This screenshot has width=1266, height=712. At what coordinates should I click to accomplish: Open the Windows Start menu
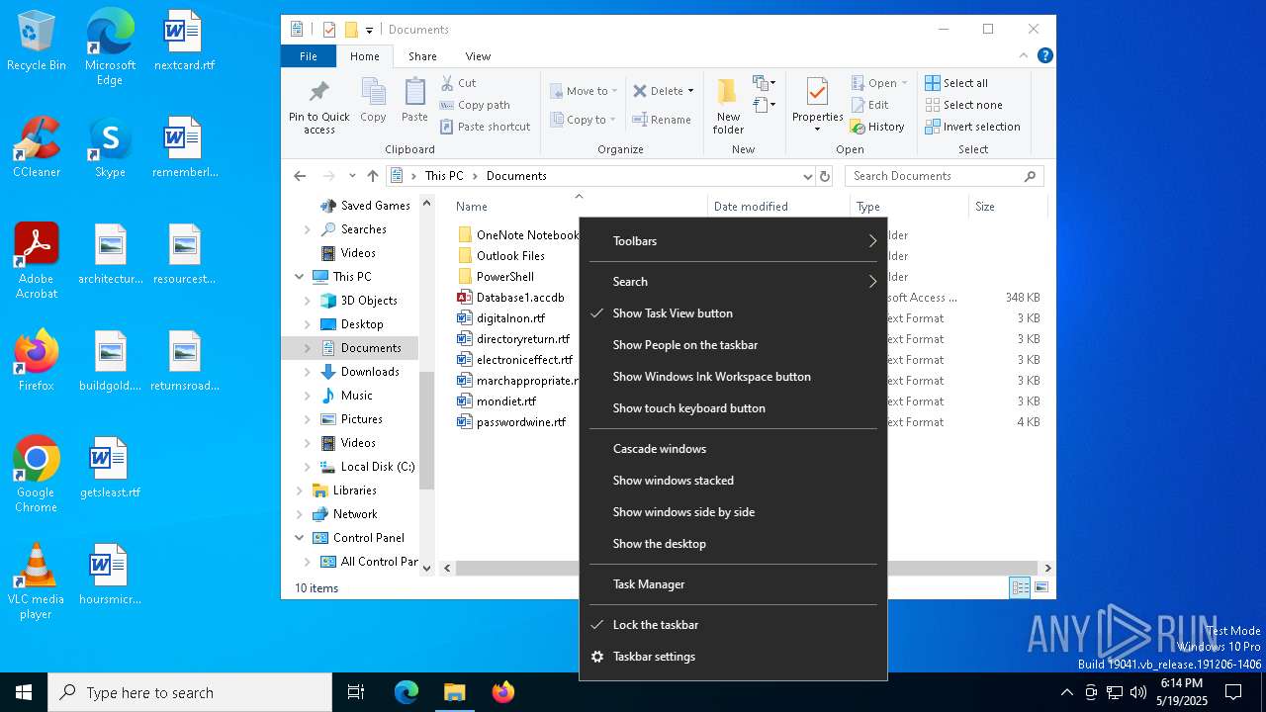point(24,692)
